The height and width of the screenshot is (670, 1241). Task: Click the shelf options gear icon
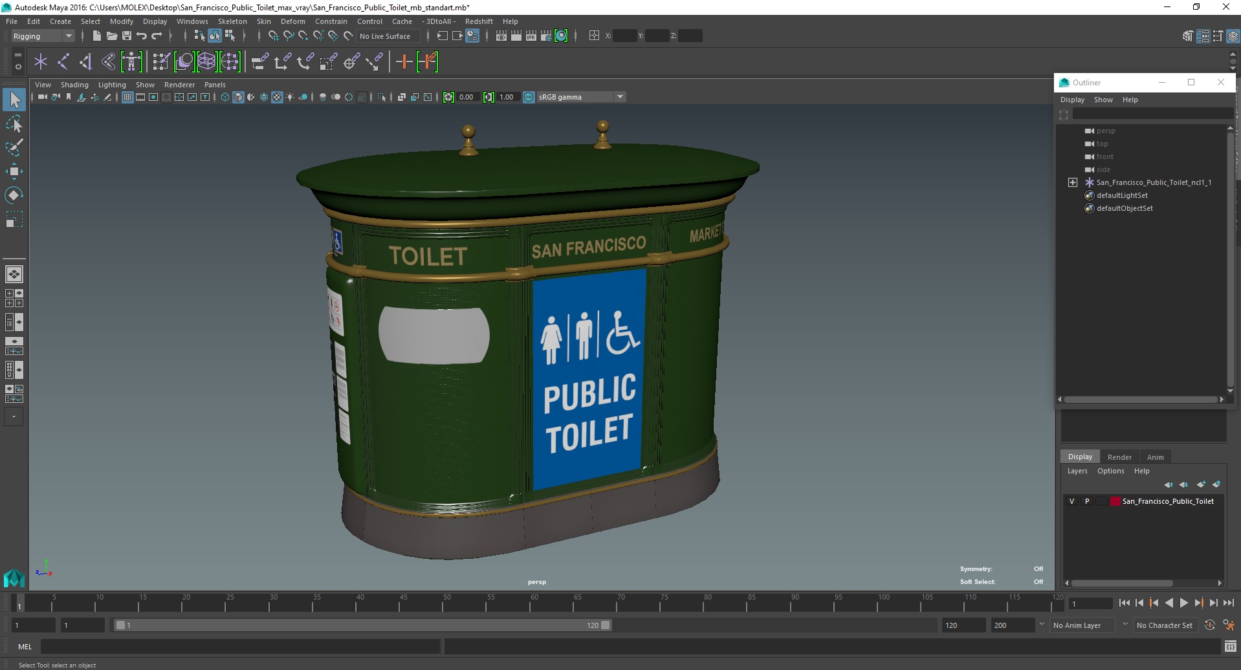pyautogui.click(x=17, y=67)
